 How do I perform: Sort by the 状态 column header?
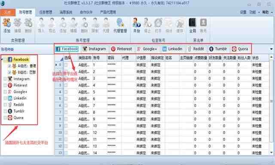pos(260,58)
